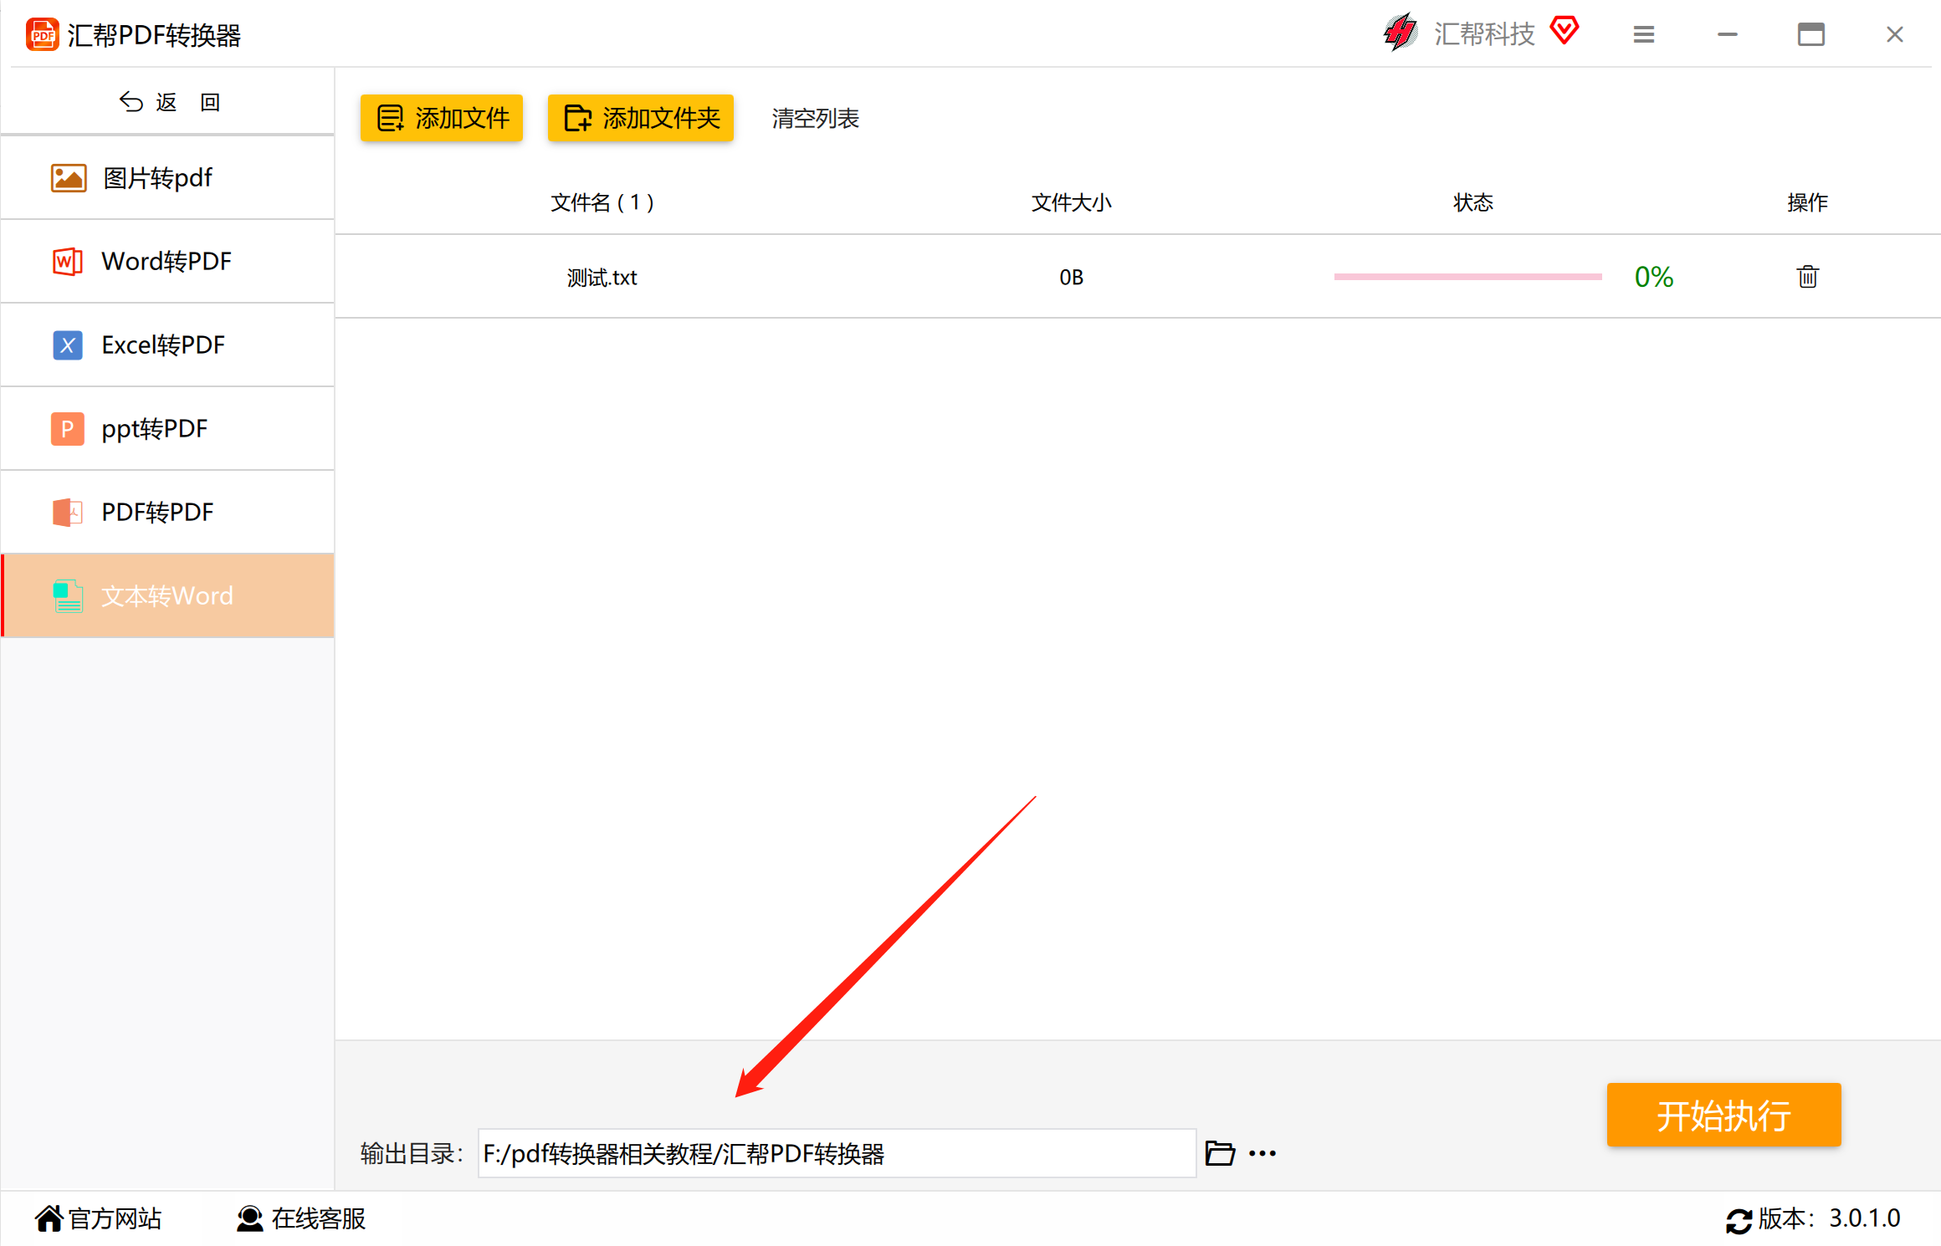Select the 图片转pdf sidebar tab
1941x1246 pixels.
(x=167, y=178)
